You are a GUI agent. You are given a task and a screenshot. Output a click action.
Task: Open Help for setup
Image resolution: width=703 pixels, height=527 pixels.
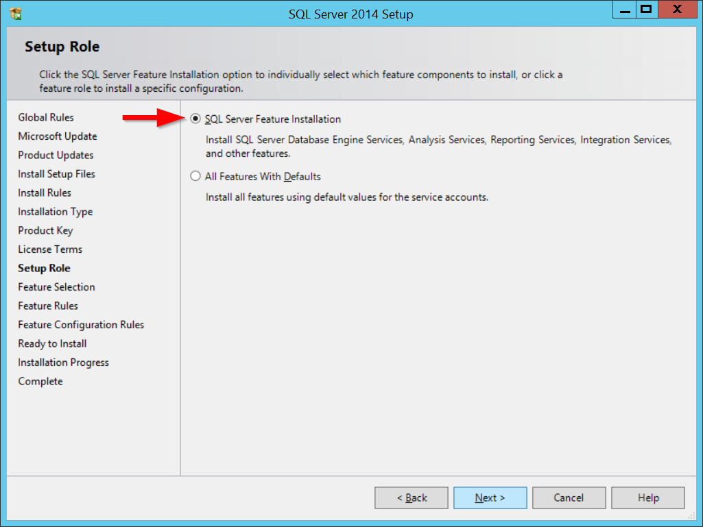point(647,498)
